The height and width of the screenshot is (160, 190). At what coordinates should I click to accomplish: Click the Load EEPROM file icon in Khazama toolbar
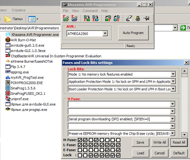pyautogui.click(x=74, y=18)
